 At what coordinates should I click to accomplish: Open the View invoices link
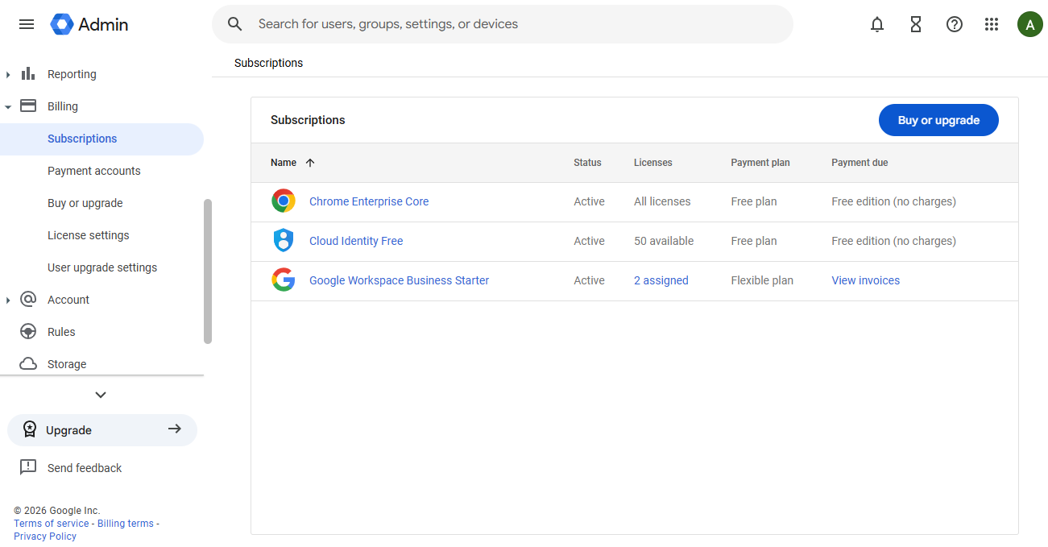865,280
